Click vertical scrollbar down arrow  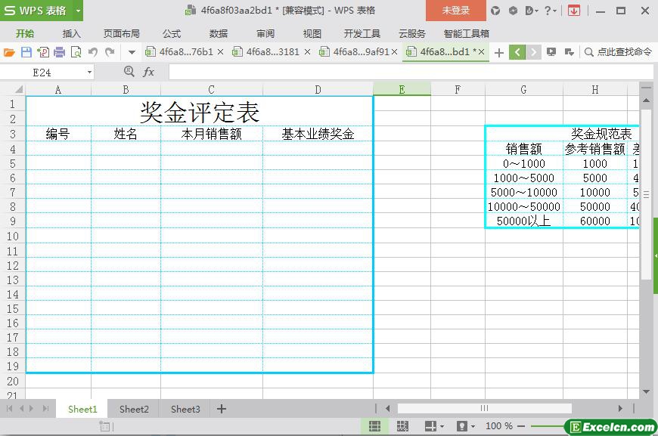tap(646, 391)
